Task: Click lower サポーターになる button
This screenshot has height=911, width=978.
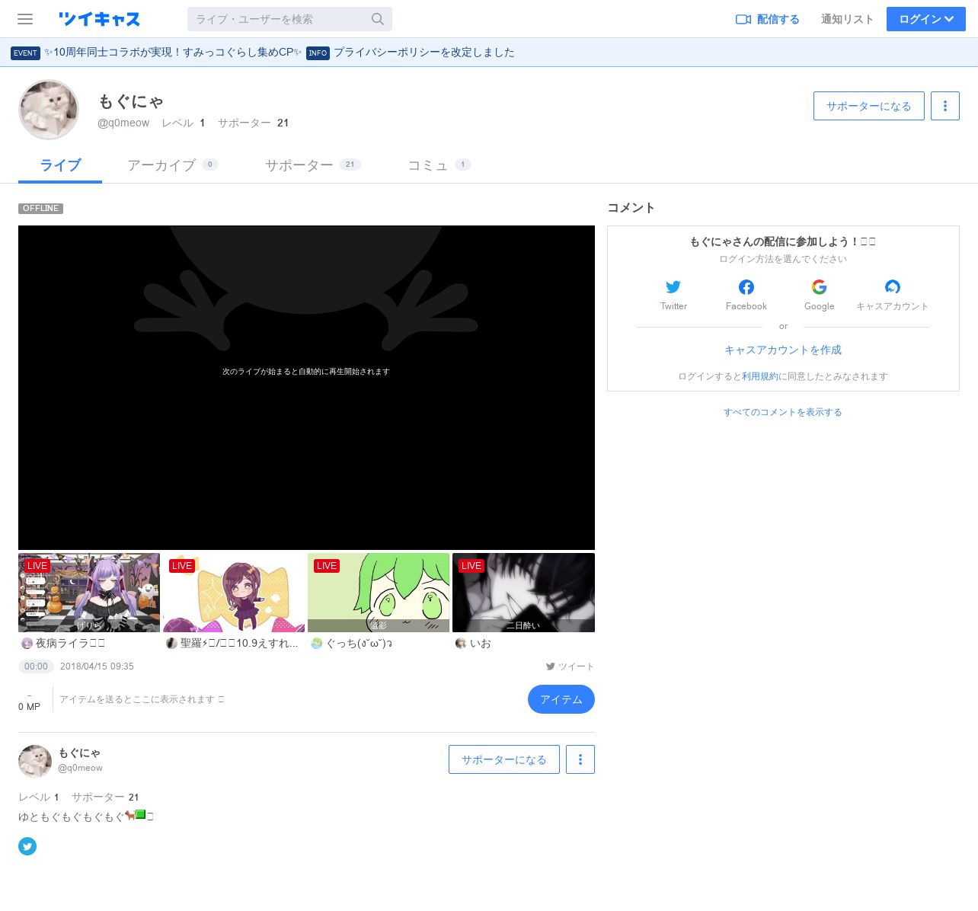Action: 504,759
